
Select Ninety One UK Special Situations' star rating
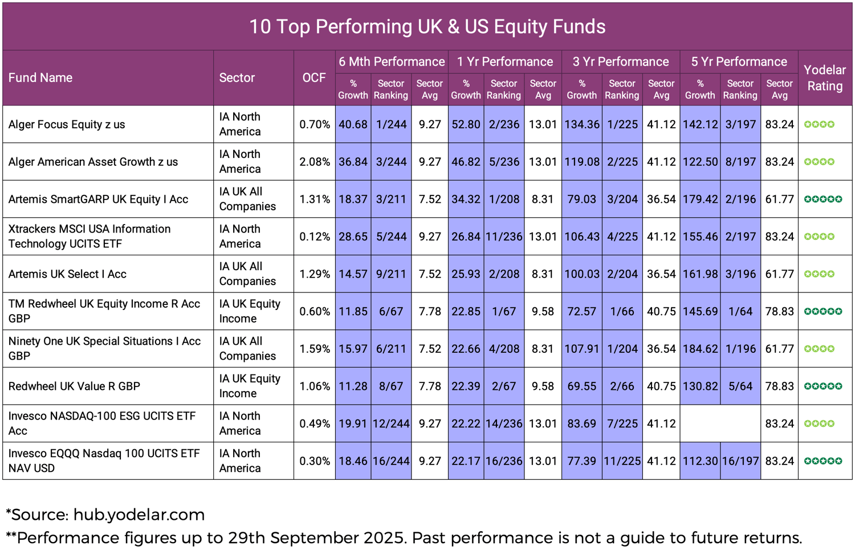(x=819, y=349)
